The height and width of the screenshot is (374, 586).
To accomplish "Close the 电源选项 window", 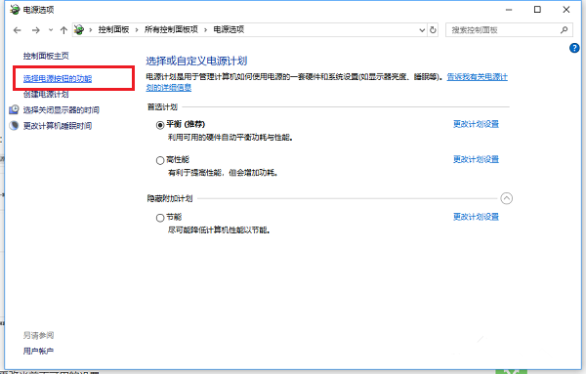I will pos(566,10).
